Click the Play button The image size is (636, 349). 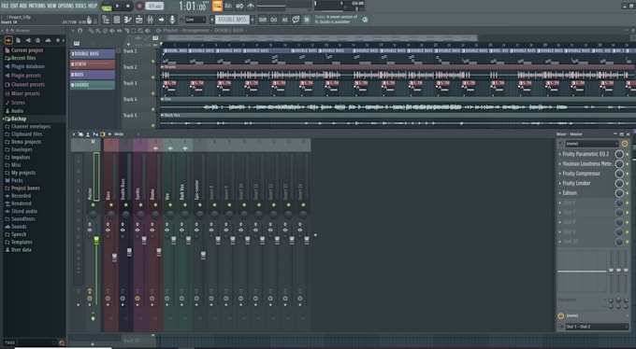(117, 6)
